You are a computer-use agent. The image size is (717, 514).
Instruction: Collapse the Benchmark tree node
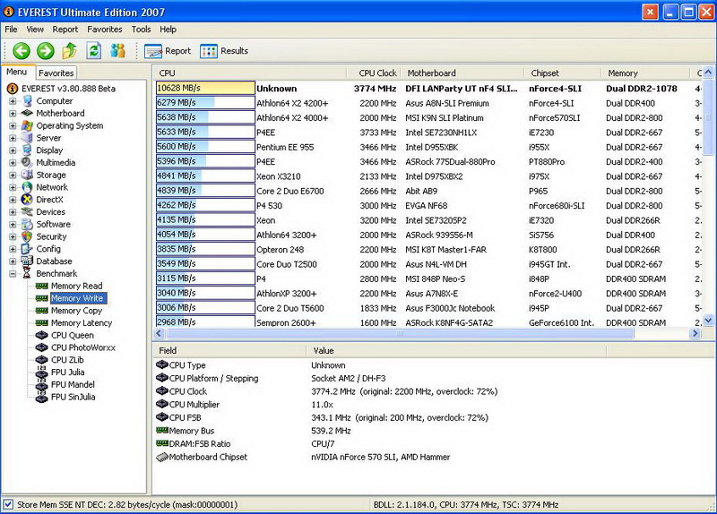click(x=13, y=274)
